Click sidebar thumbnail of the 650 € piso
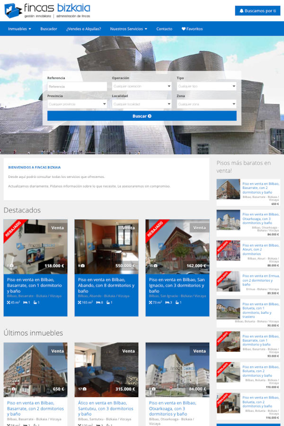The height and width of the screenshot is (426, 284). (228, 189)
